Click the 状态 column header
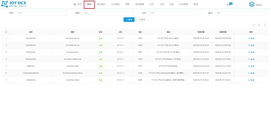This screenshot has width=271, height=113. click(x=101, y=32)
